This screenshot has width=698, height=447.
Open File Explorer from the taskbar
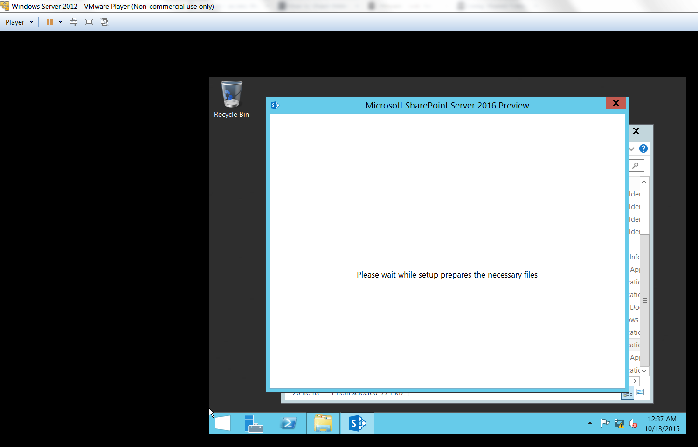point(323,423)
